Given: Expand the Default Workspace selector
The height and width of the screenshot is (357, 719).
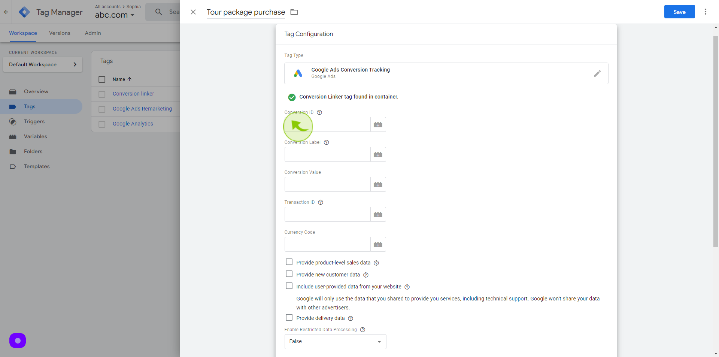Looking at the screenshot, I should point(43,64).
